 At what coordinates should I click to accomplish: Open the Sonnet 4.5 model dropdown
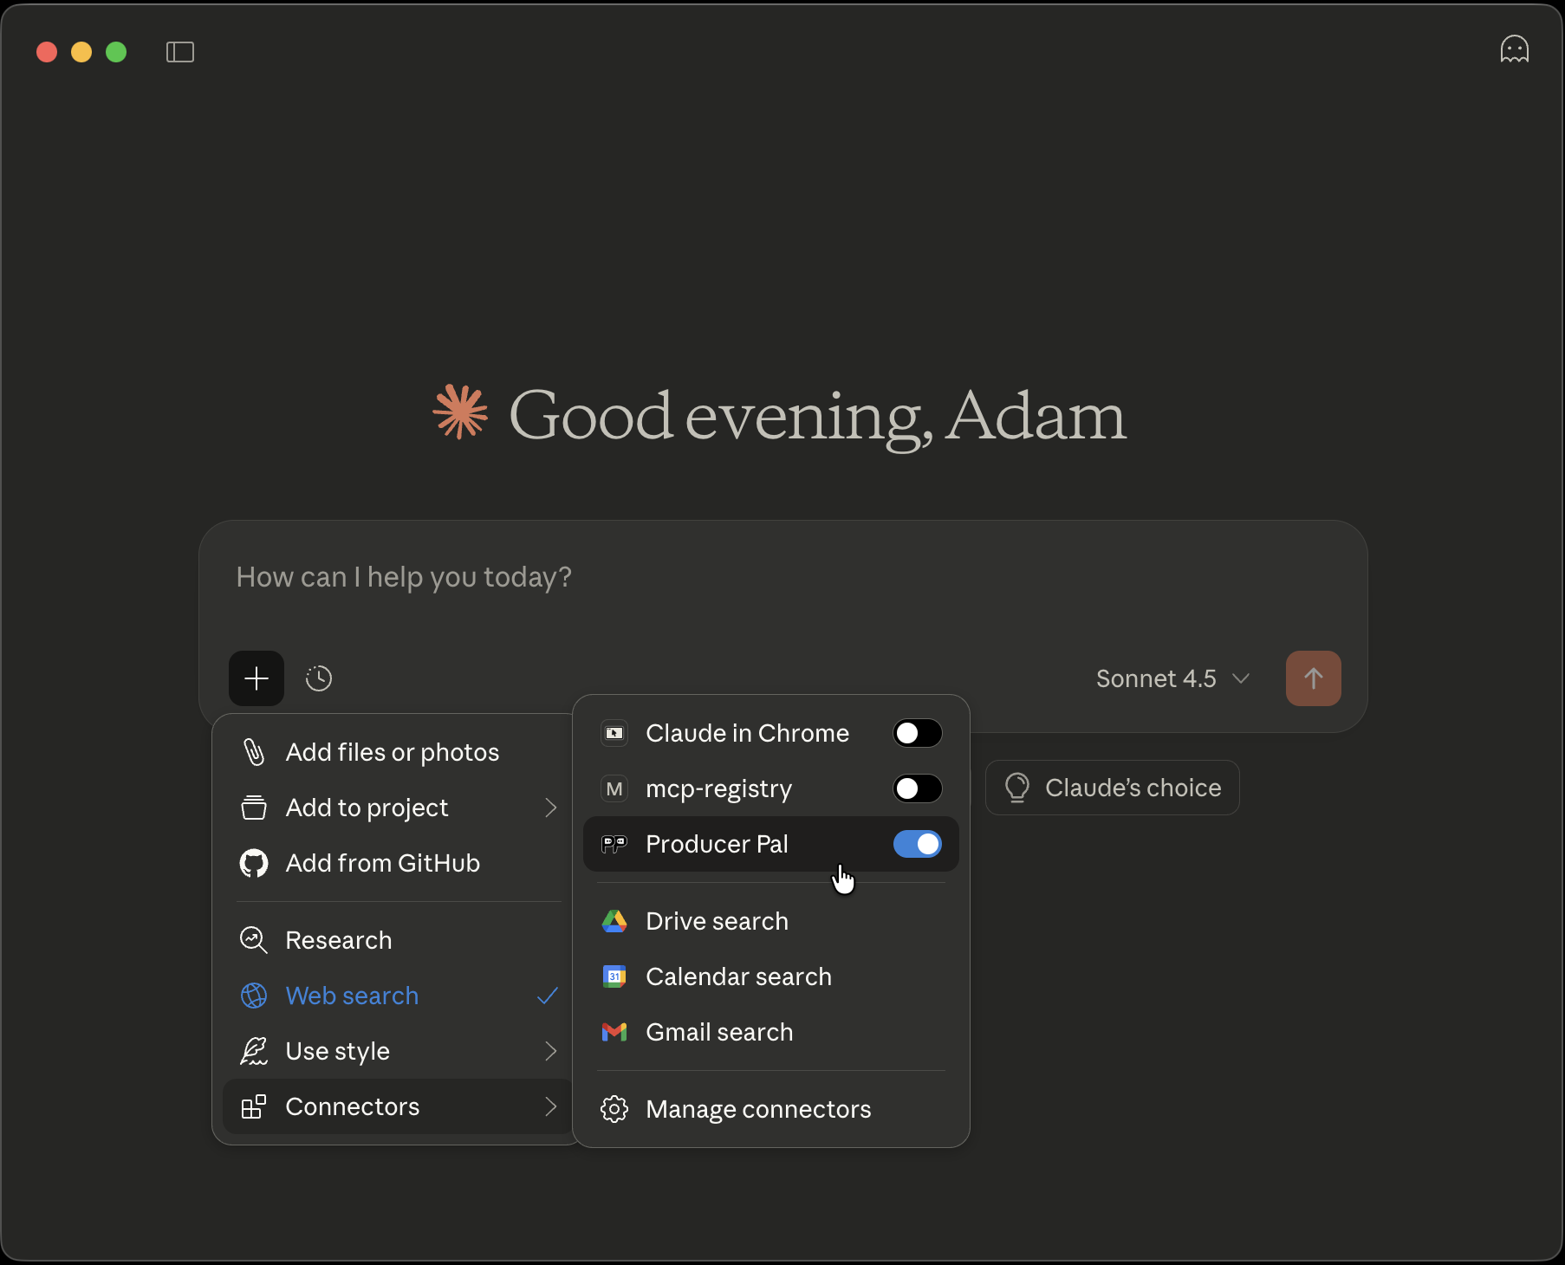tap(1172, 678)
